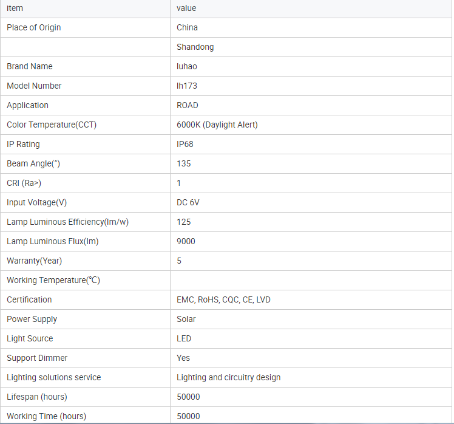The image size is (454, 424).
Task: Click the 'Place of Origin' label cell
Action: click(34, 27)
